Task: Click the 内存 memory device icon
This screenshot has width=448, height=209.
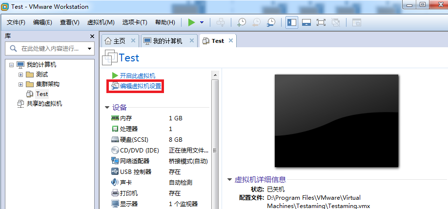Action: (115, 118)
